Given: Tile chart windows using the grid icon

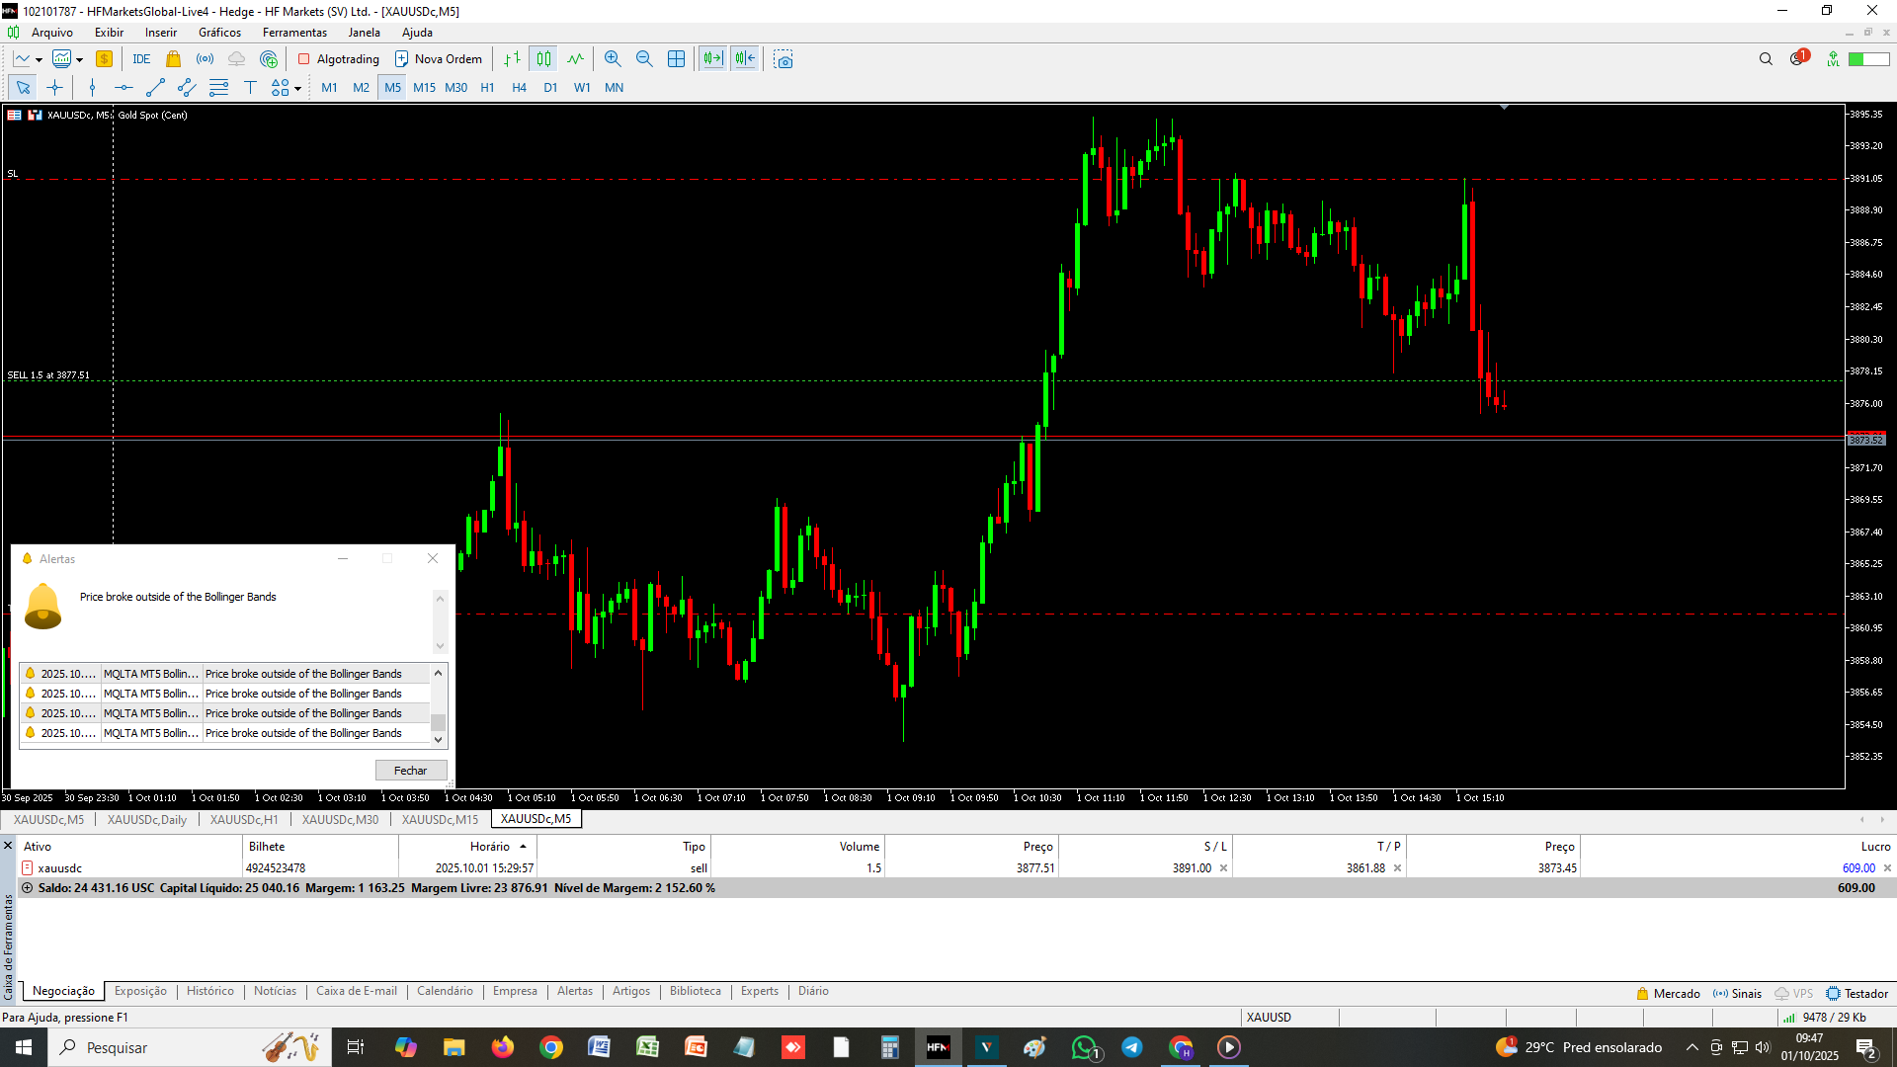Looking at the screenshot, I should point(676,59).
